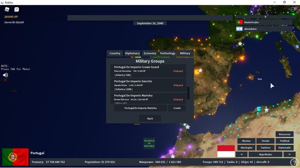Click the Manpower value in status bar
The width and height of the screenshot is (300, 168).
(x=167, y=162)
